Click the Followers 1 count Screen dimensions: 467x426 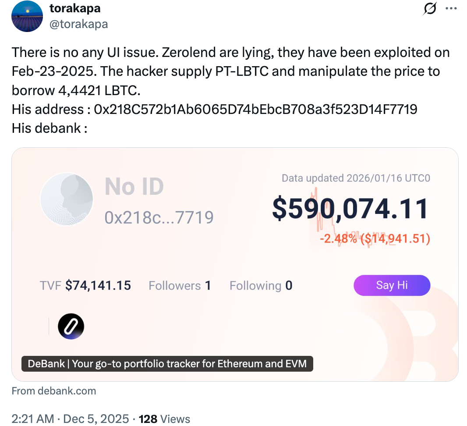pyautogui.click(x=180, y=286)
